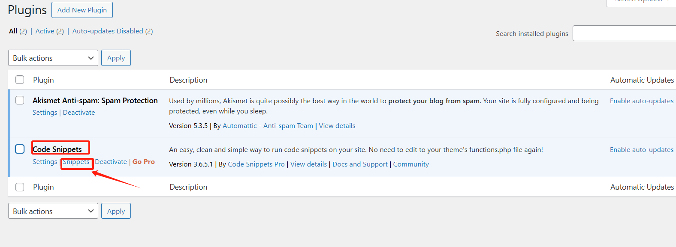Switch to Auto-updates Disabled filter
The height and width of the screenshot is (247, 676).
click(108, 31)
